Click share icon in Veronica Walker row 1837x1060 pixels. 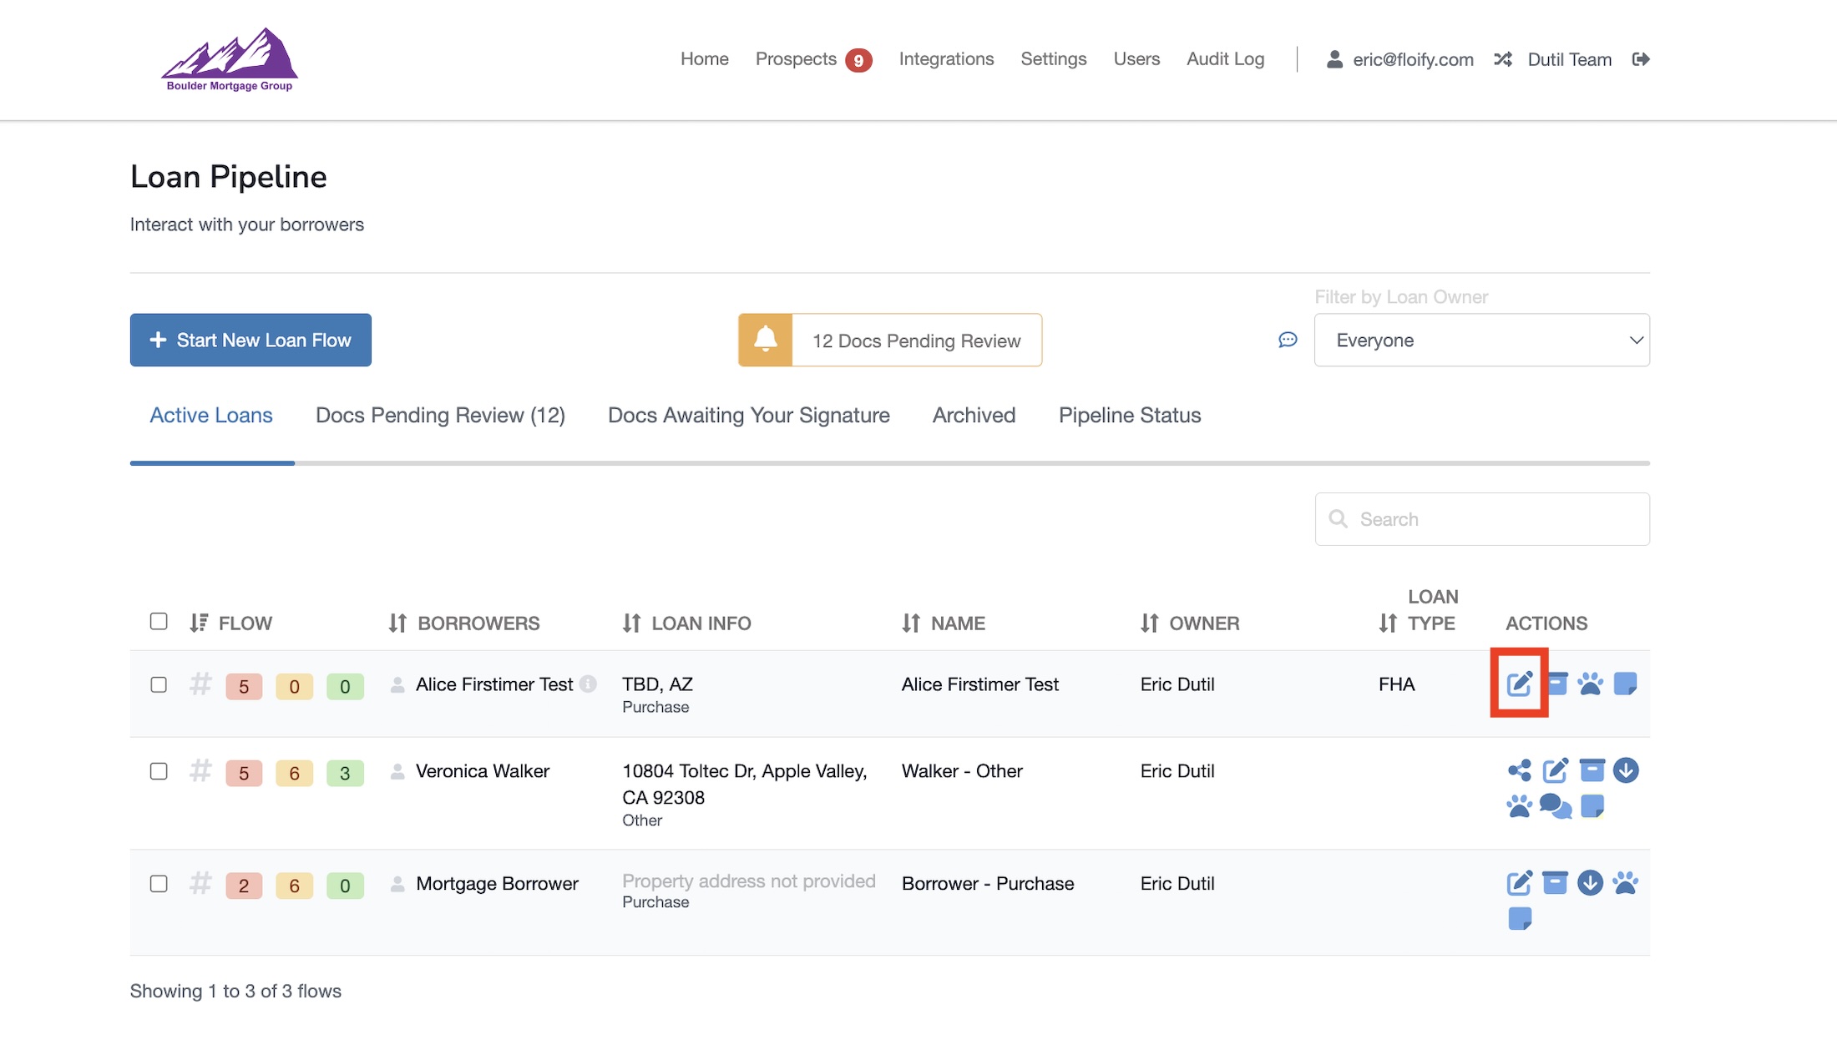(x=1519, y=770)
